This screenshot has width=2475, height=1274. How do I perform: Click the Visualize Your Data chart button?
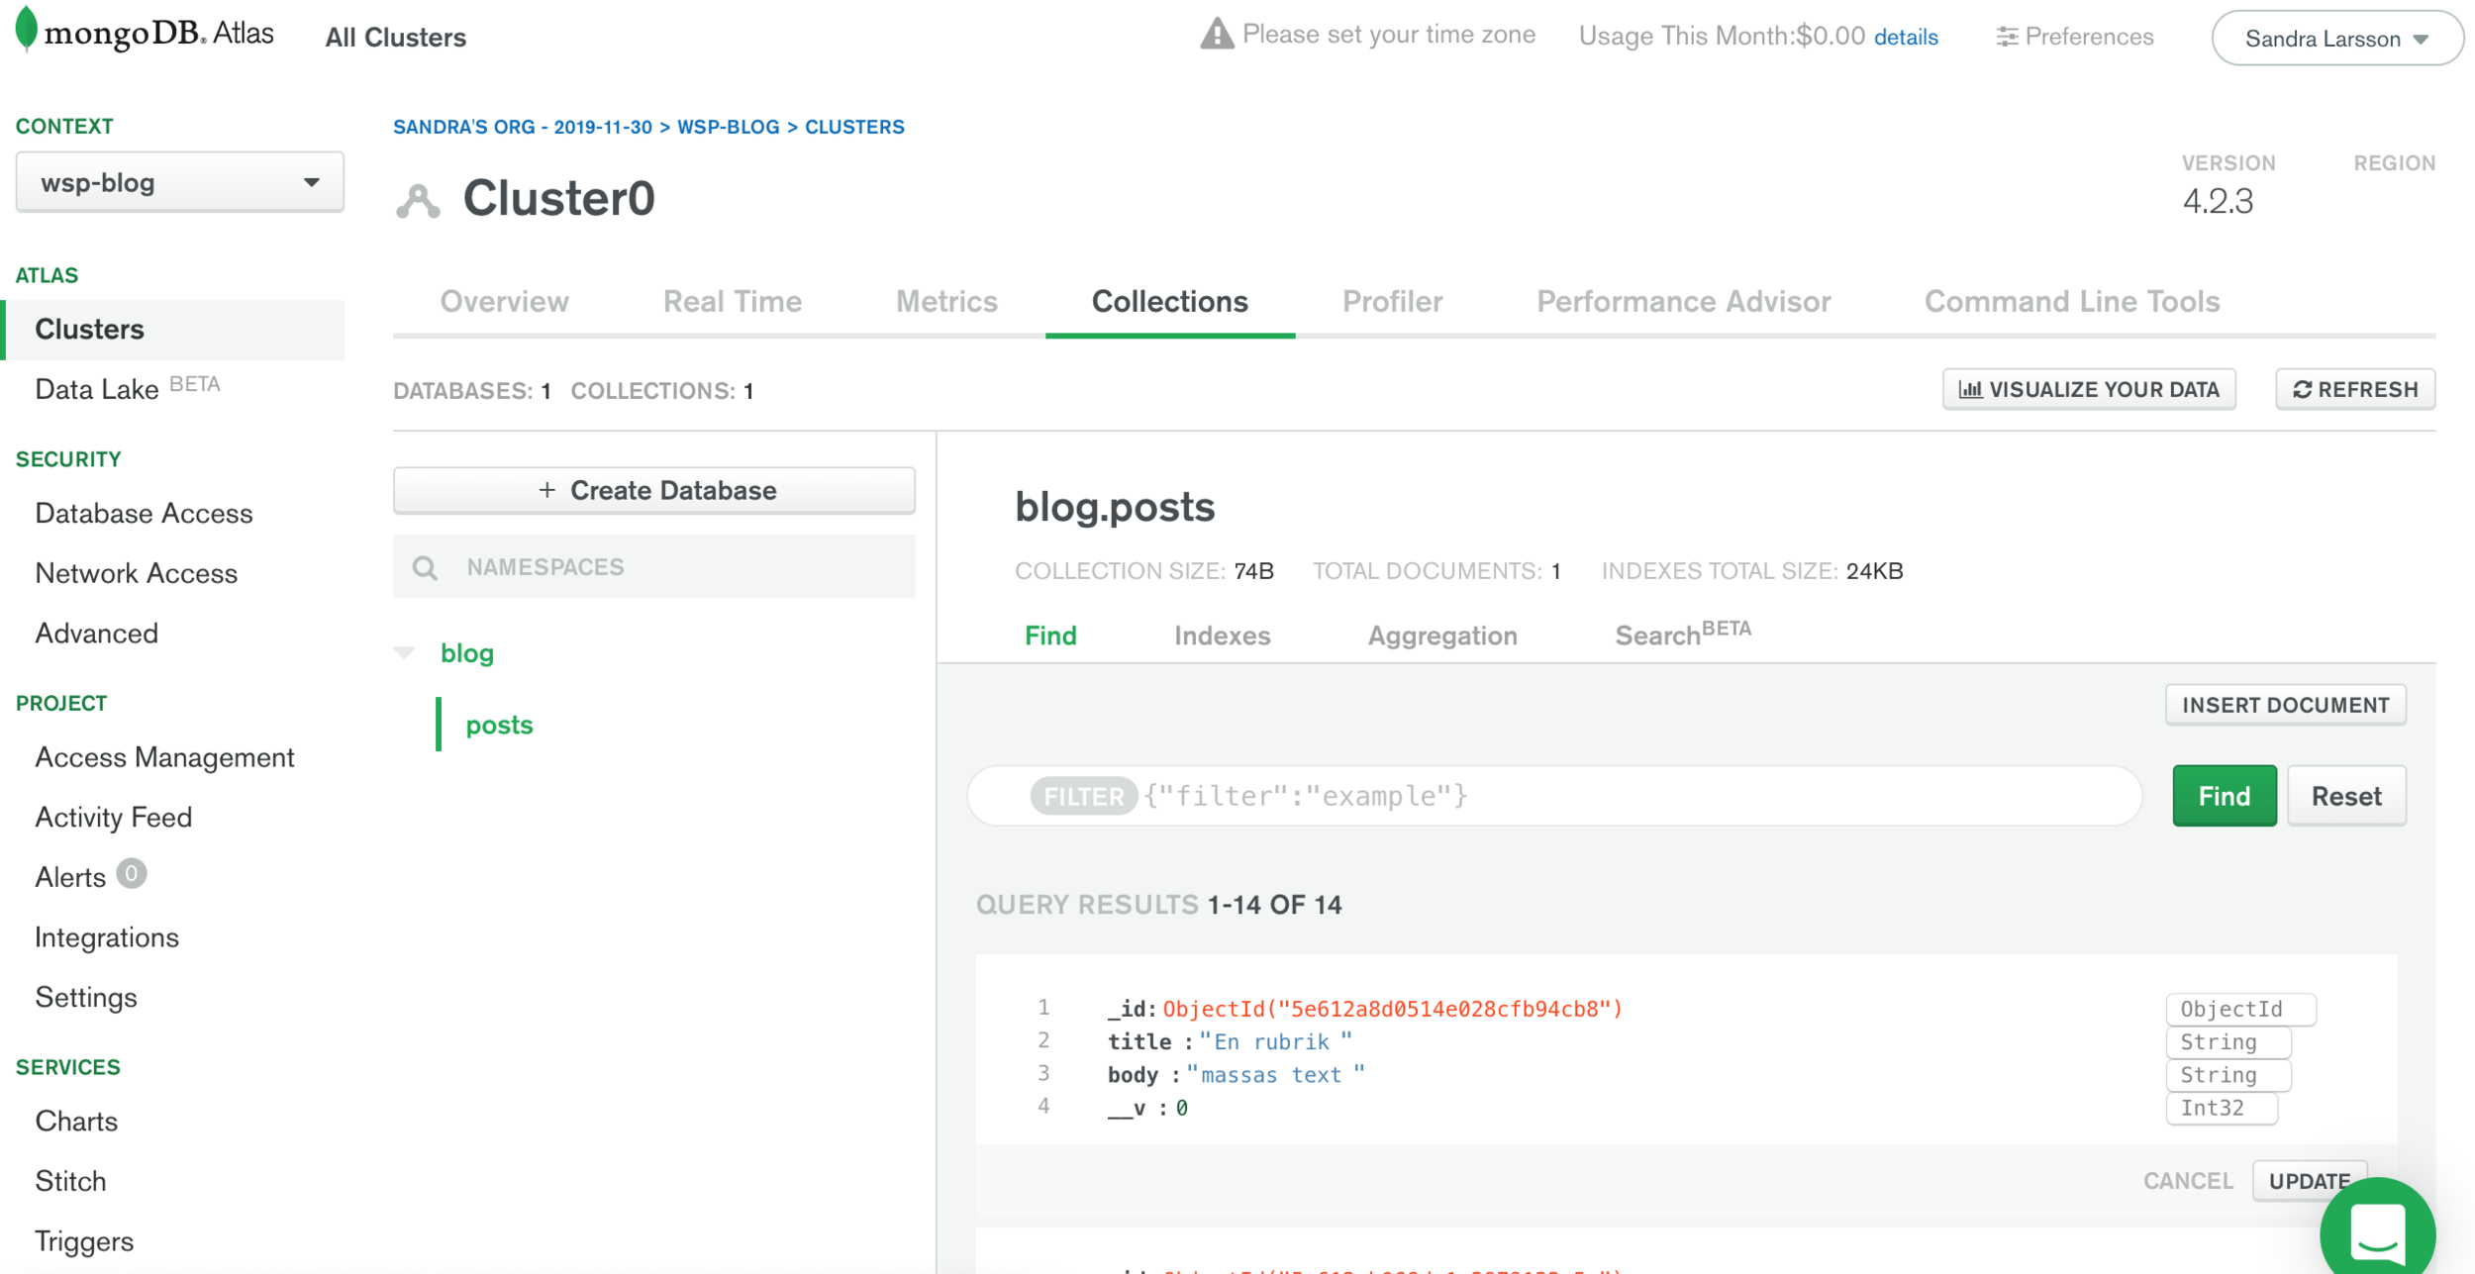[2089, 389]
